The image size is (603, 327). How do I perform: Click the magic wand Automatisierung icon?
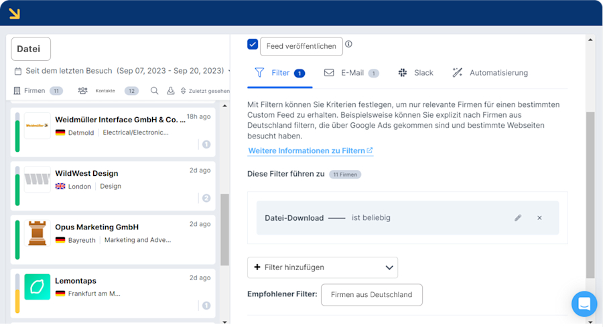point(457,72)
